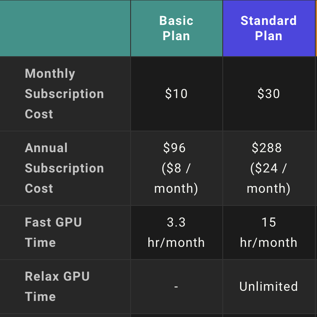Click the 15 hr/month Fast GPU cell

click(269, 232)
